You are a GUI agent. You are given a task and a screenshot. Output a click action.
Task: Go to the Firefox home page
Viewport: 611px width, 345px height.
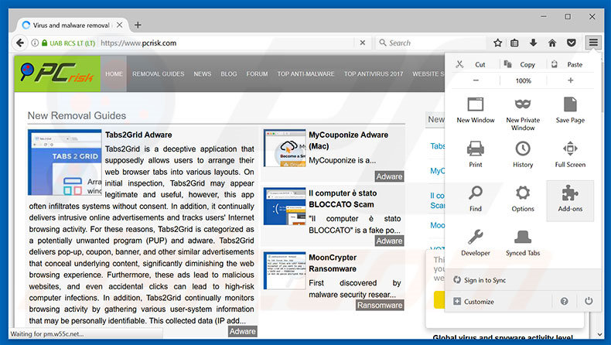pos(552,43)
